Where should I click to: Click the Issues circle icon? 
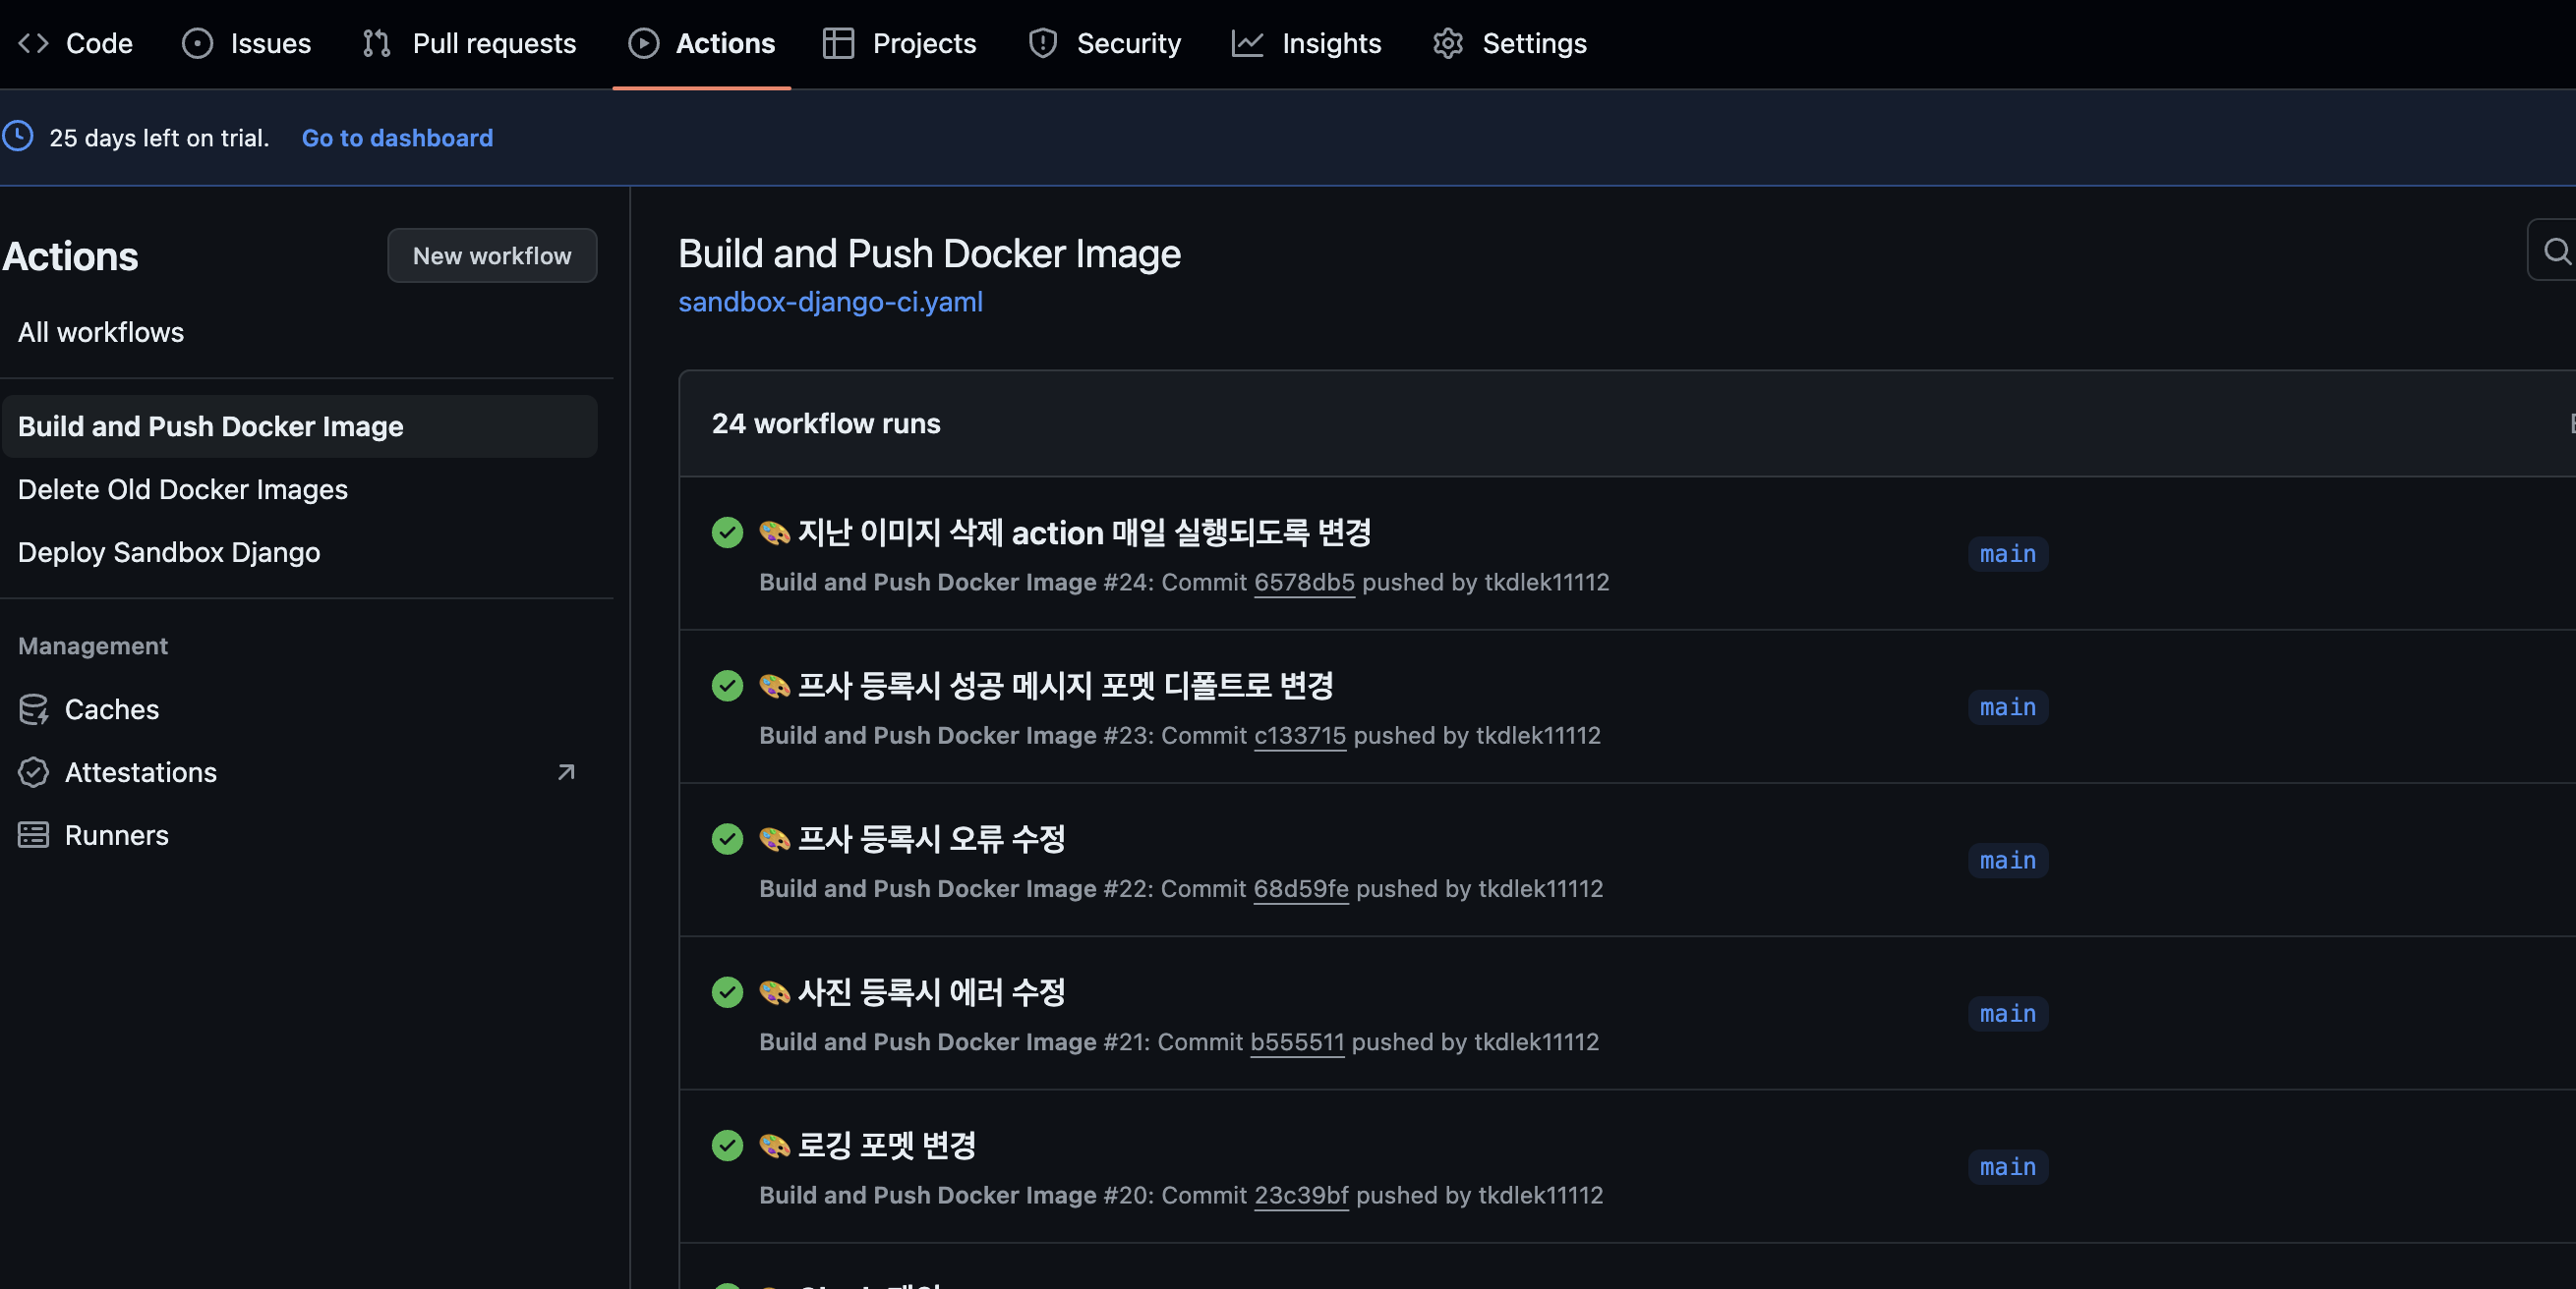[x=197, y=43]
